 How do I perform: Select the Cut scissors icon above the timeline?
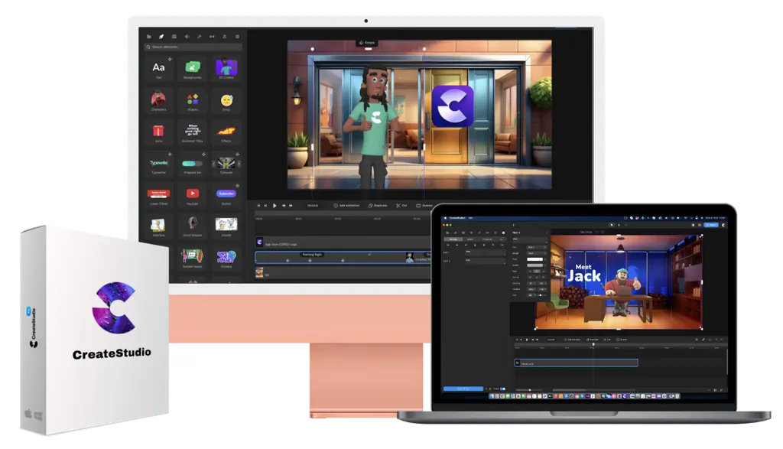coord(399,204)
